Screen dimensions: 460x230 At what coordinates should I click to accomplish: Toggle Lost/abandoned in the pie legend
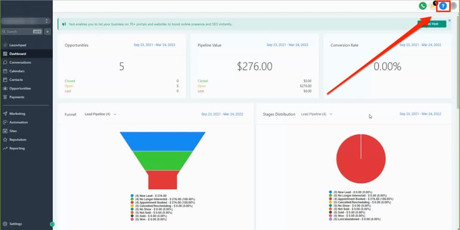pyautogui.click(x=355, y=219)
